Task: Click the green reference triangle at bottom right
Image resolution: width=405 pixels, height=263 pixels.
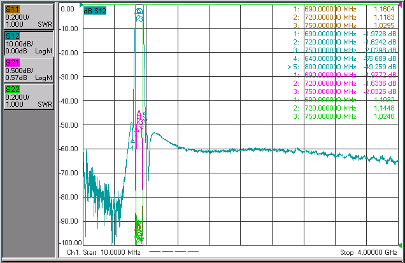Action: 400,245
